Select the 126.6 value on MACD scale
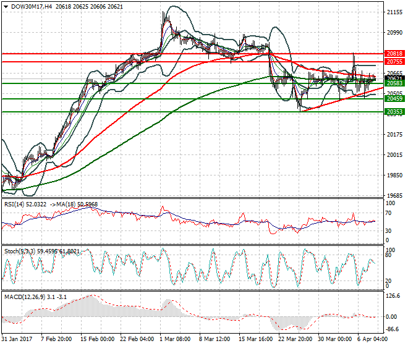 (393, 296)
